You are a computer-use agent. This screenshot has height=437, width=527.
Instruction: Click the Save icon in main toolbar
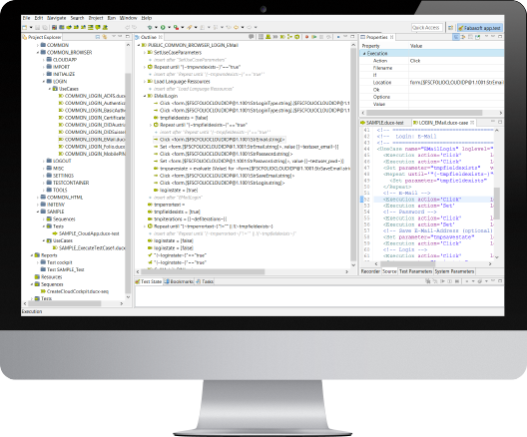pos(38,27)
